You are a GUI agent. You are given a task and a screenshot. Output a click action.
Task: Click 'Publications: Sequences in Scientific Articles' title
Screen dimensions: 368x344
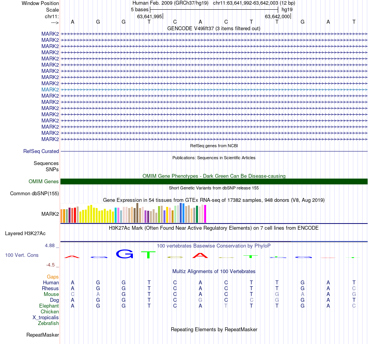point(214,158)
